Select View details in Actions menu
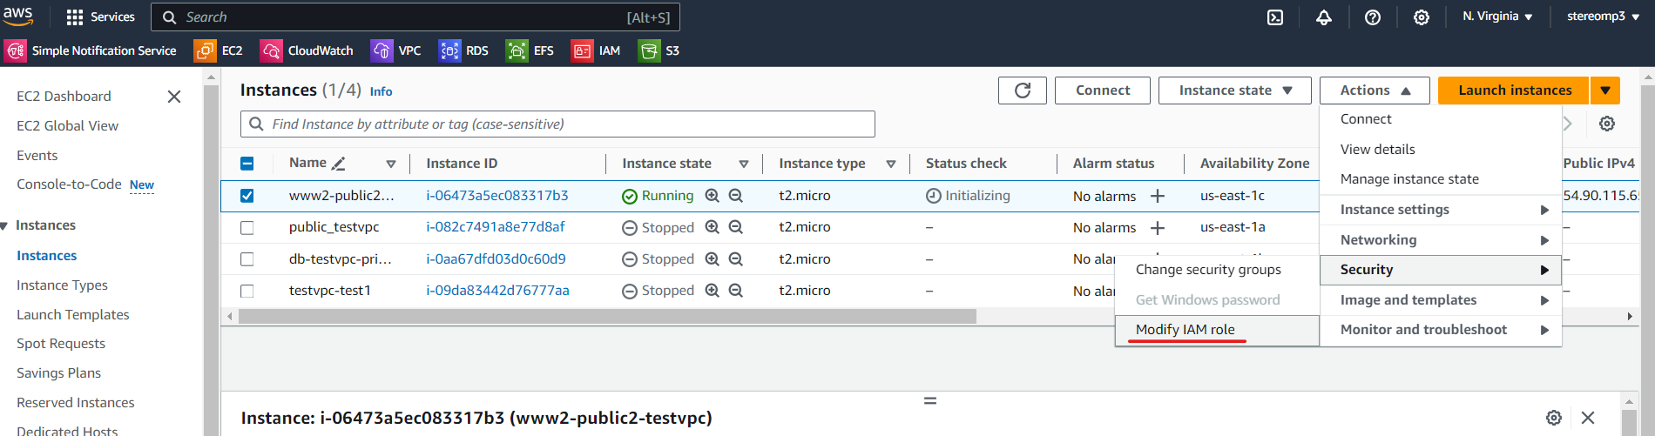 pyautogui.click(x=1440, y=150)
